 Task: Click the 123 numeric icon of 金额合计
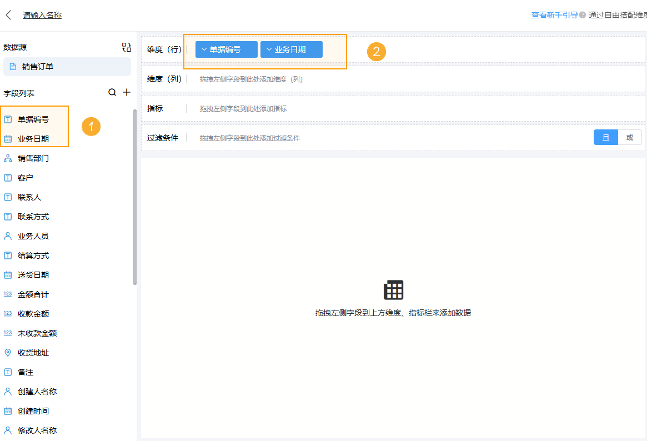8,294
